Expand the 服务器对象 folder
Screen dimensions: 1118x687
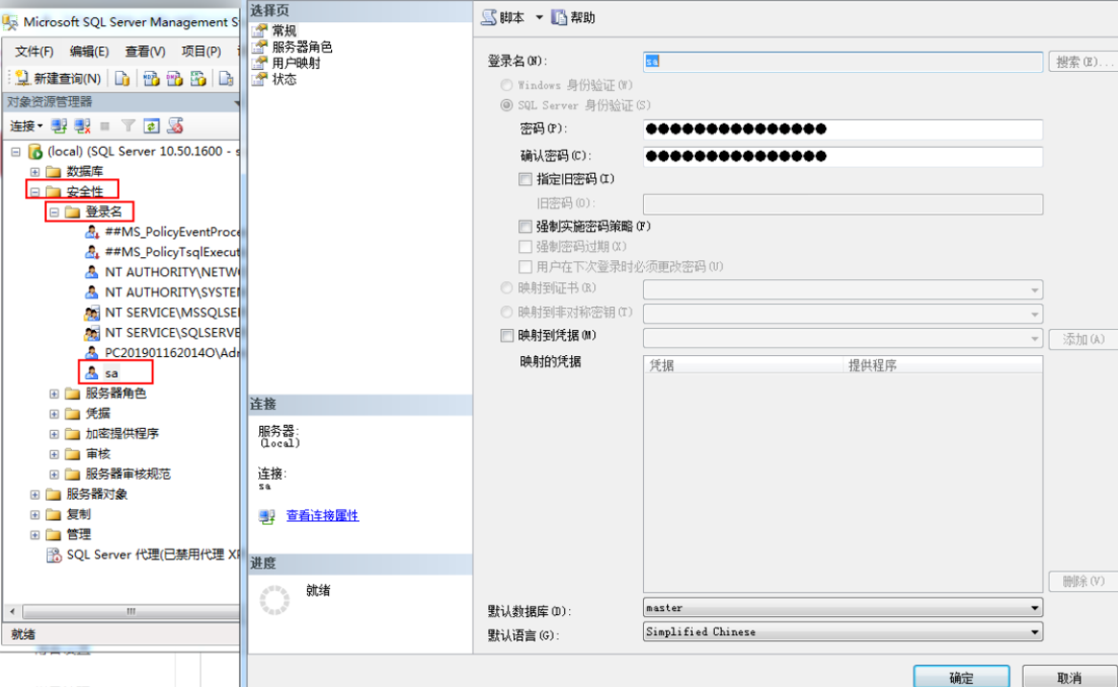[35, 494]
